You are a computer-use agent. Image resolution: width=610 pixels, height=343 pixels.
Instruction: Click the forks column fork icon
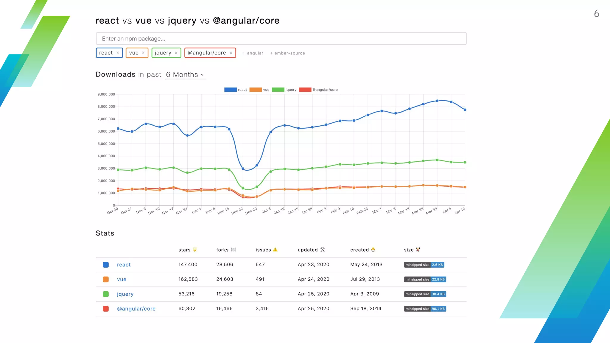point(233,250)
